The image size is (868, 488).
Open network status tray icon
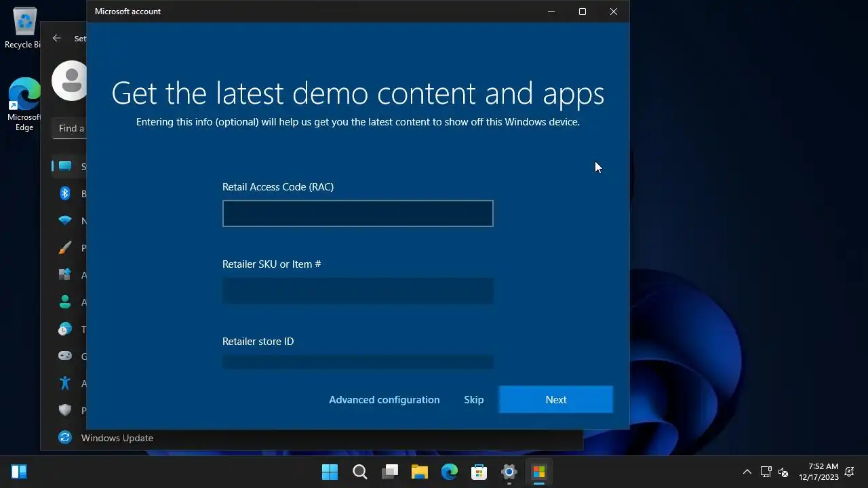766,472
